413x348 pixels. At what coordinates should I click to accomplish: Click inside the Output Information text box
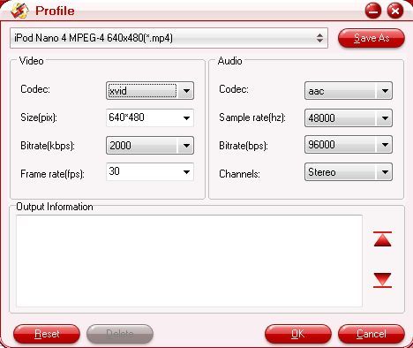(189, 261)
